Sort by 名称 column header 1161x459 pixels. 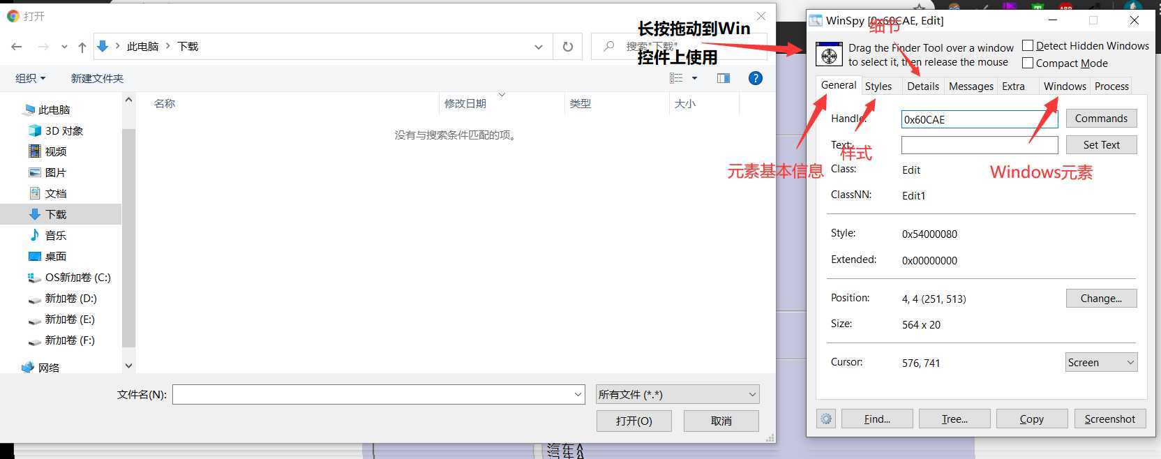165,103
